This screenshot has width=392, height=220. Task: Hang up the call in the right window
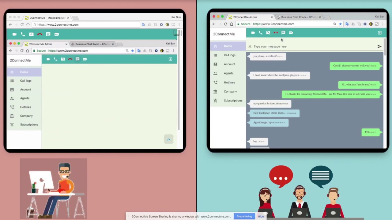(x=276, y=33)
